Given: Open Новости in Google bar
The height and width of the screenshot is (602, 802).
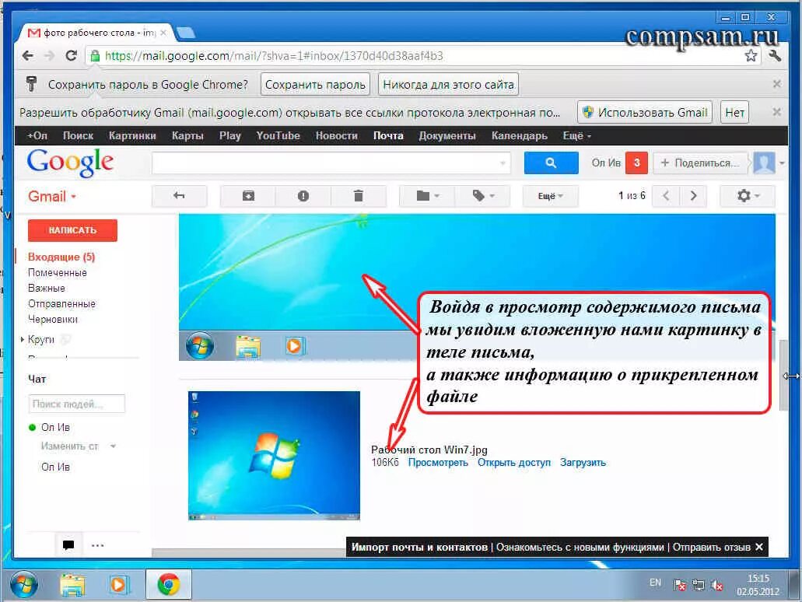Looking at the screenshot, I should click(x=336, y=135).
